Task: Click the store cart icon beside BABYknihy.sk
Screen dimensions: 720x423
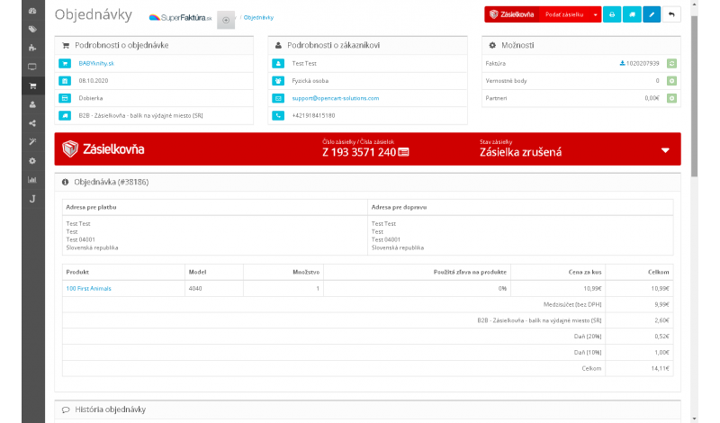Action: (x=65, y=63)
